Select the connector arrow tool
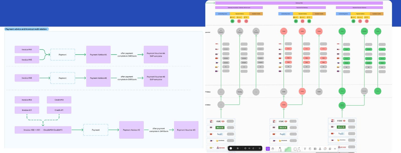 [299, 148]
